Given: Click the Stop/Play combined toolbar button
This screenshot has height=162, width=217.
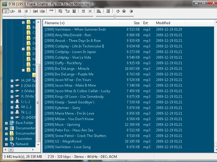Looking at the screenshot, I should pos(12,11).
